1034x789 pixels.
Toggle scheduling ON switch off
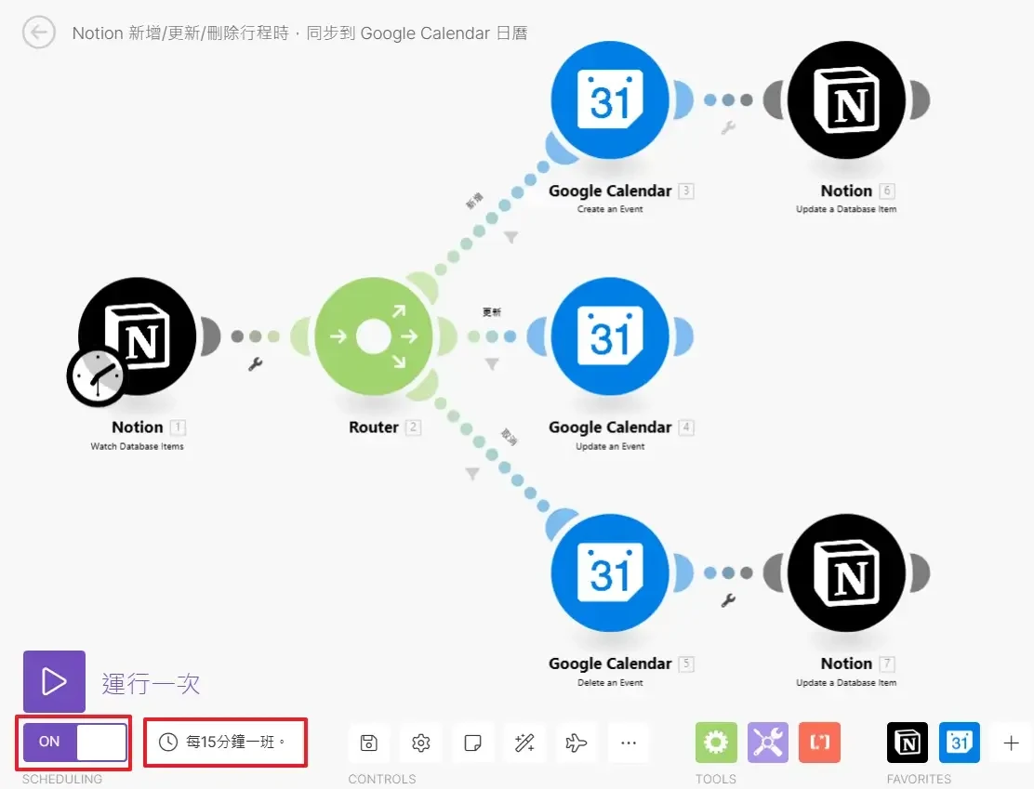(74, 743)
